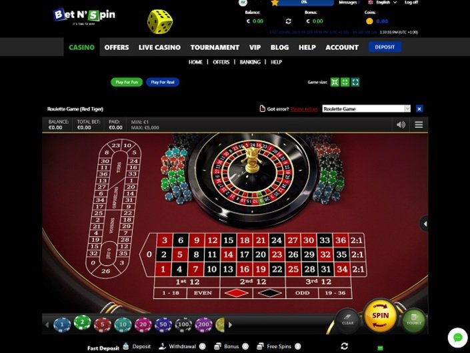Open the live chat bubble icon
Viewport: 470px width, 353px height.
pyautogui.click(x=458, y=338)
